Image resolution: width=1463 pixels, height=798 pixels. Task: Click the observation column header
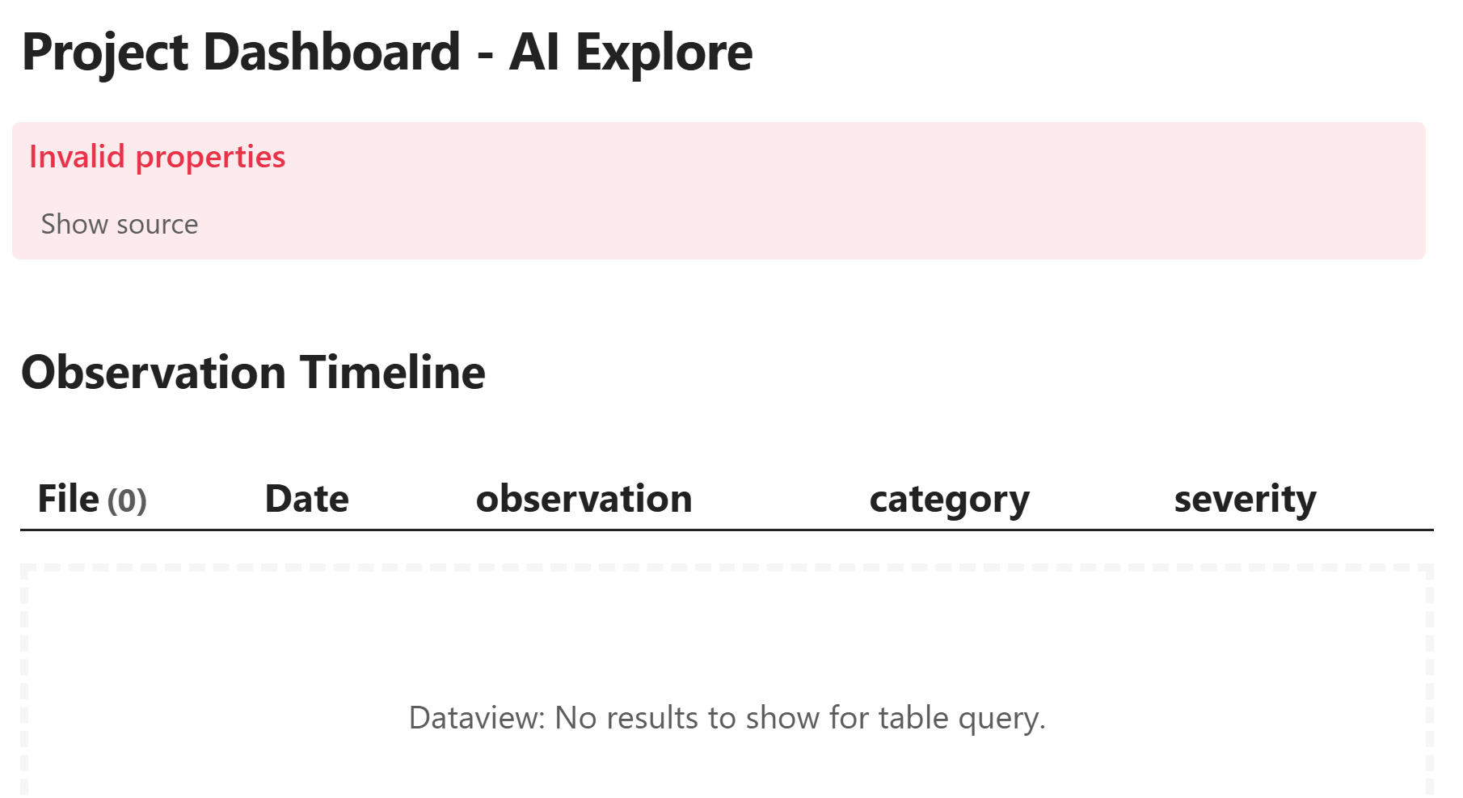tap(584, 499)
